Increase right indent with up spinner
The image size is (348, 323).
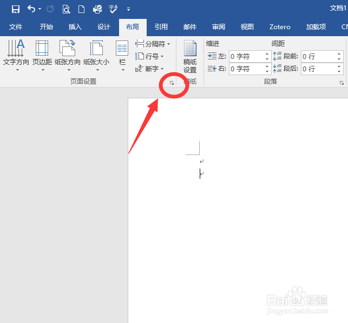pyautogui.click(x=267, y=66)
